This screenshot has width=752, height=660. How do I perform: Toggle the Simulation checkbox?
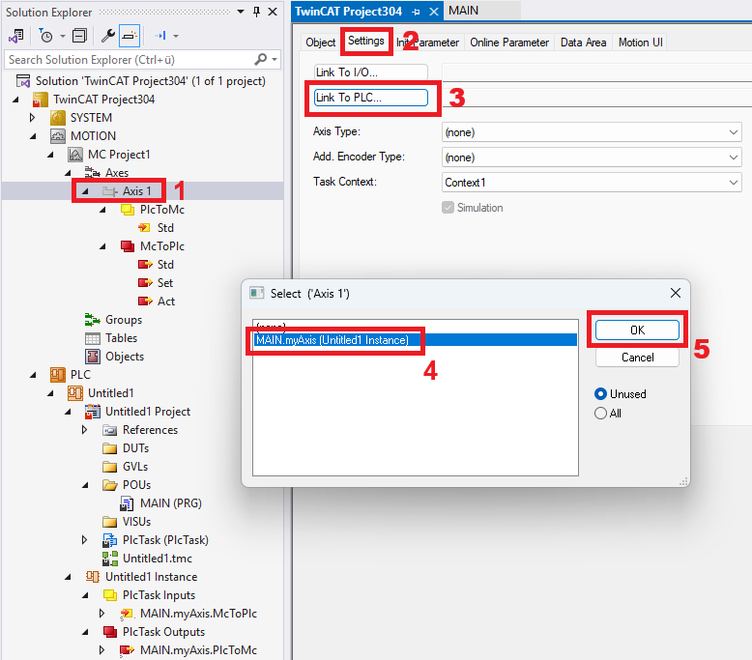point(448,208)
